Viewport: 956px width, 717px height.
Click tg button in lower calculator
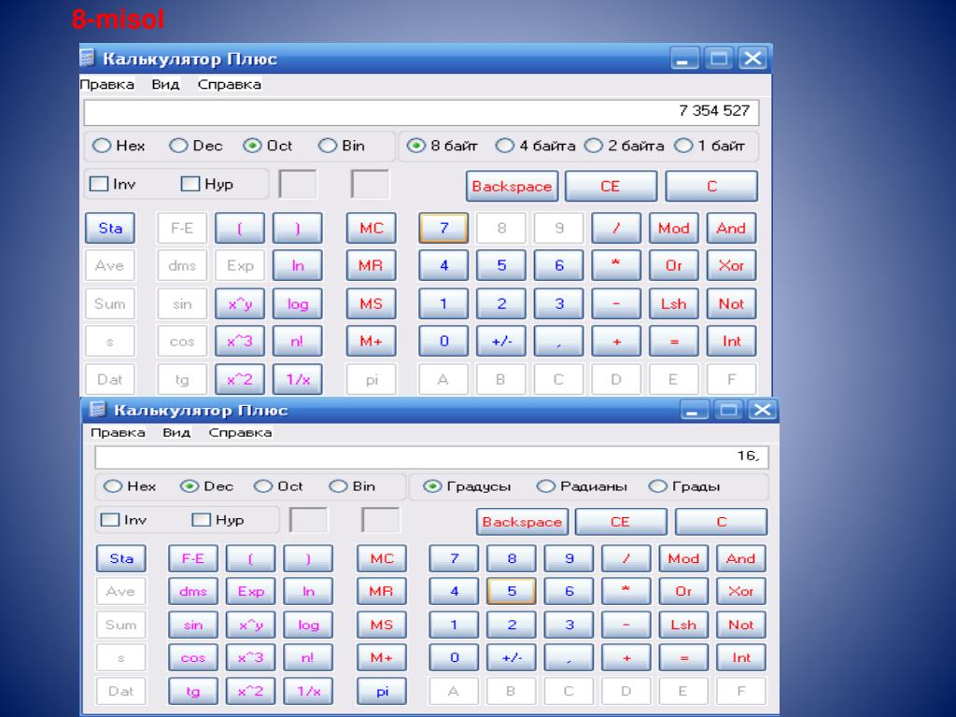192,692
